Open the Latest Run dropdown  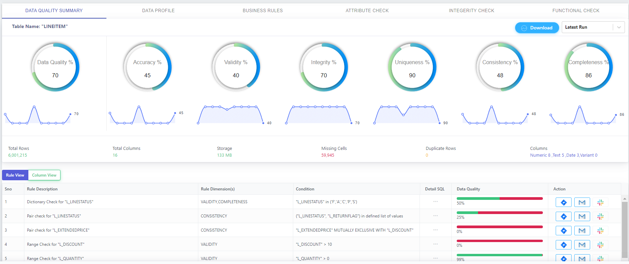(x=588, y=27)
